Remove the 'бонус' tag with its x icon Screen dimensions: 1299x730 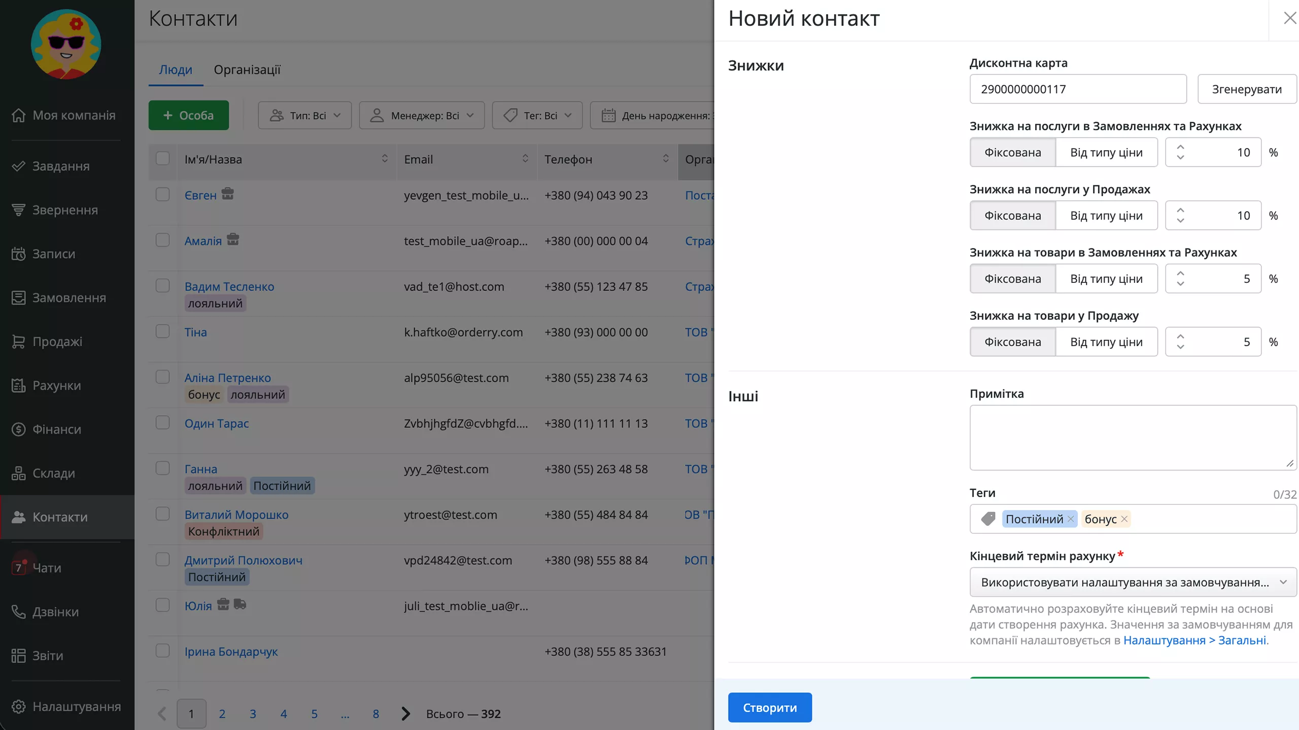1124,519
